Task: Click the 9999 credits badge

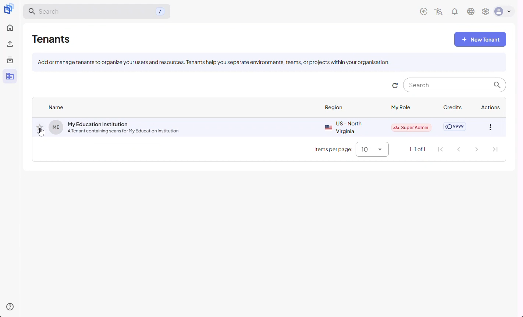Action: (455, 127)
